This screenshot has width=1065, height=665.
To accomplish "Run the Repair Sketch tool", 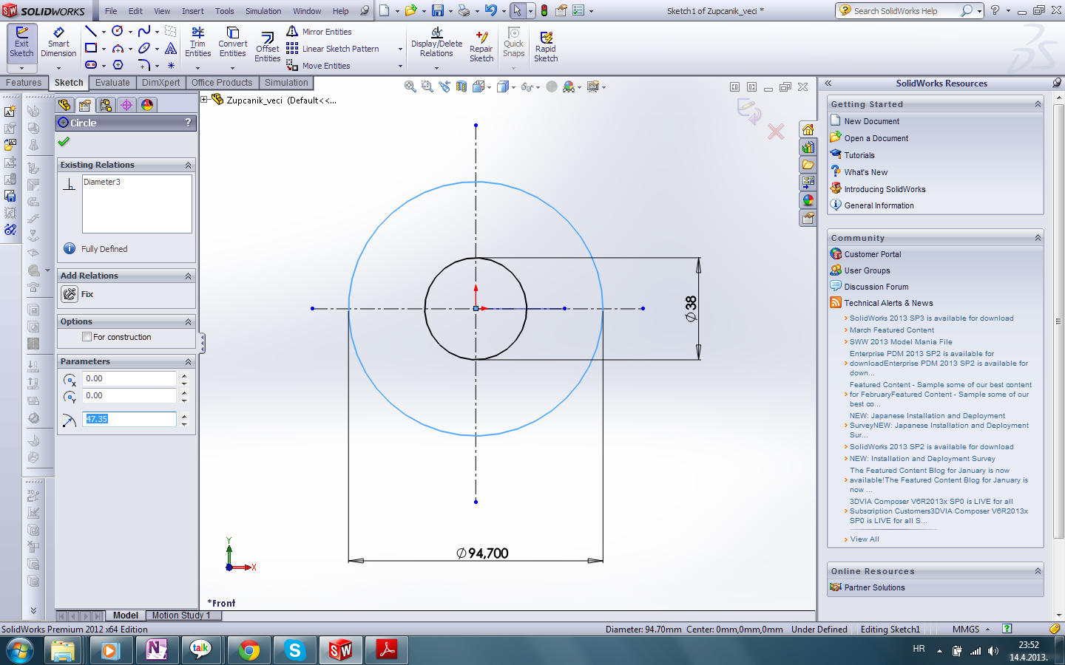I will 481,47.
